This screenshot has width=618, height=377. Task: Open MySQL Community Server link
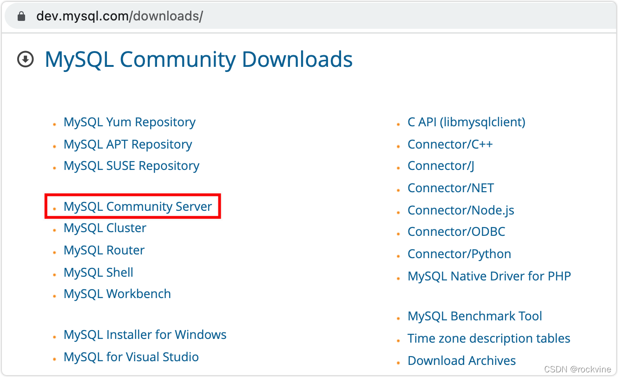pyautogui.click(x=138, y=207)
